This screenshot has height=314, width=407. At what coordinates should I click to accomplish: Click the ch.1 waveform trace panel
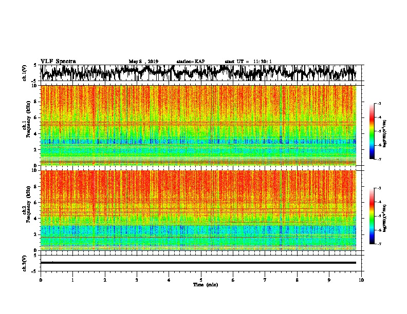tap(201, 73)
